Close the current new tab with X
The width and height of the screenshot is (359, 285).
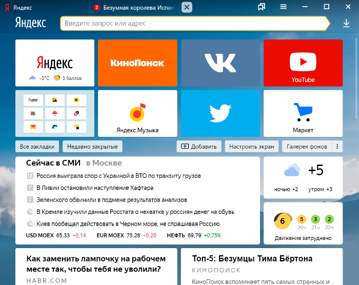(x=187, y=7)
